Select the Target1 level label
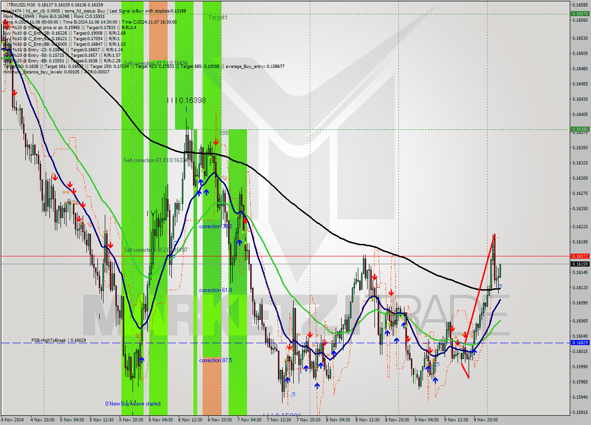Viewport: 591px width, 425px height. pos(217,18)
